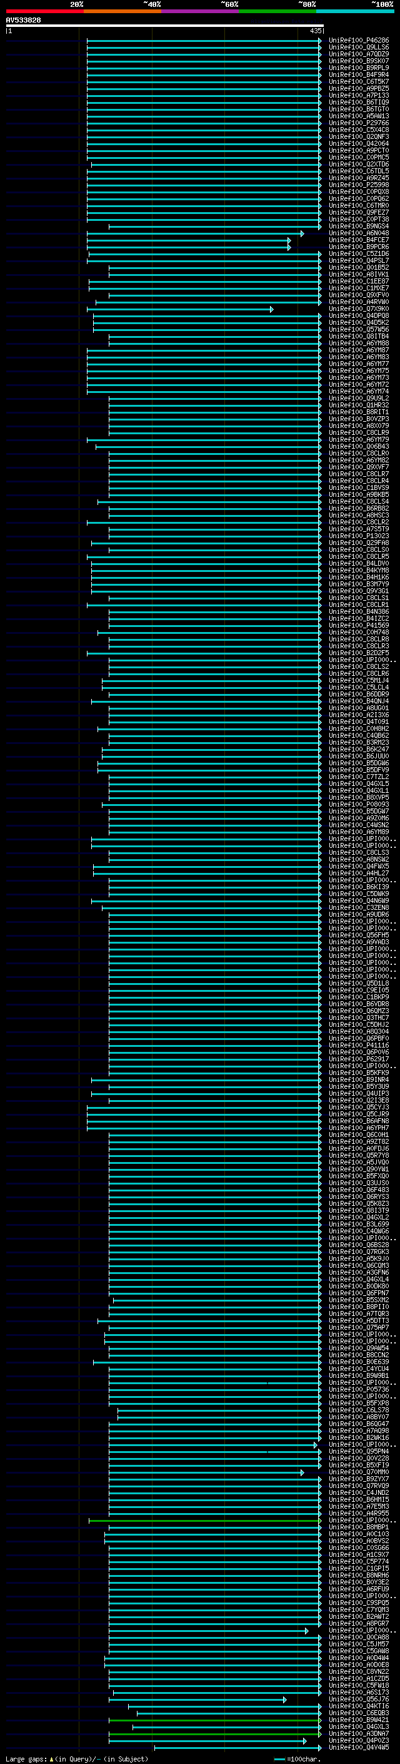This screenshot has height=1764, width=400.
Task: Click the UniRef100_P41116 label
Action: coord(358,1046)
